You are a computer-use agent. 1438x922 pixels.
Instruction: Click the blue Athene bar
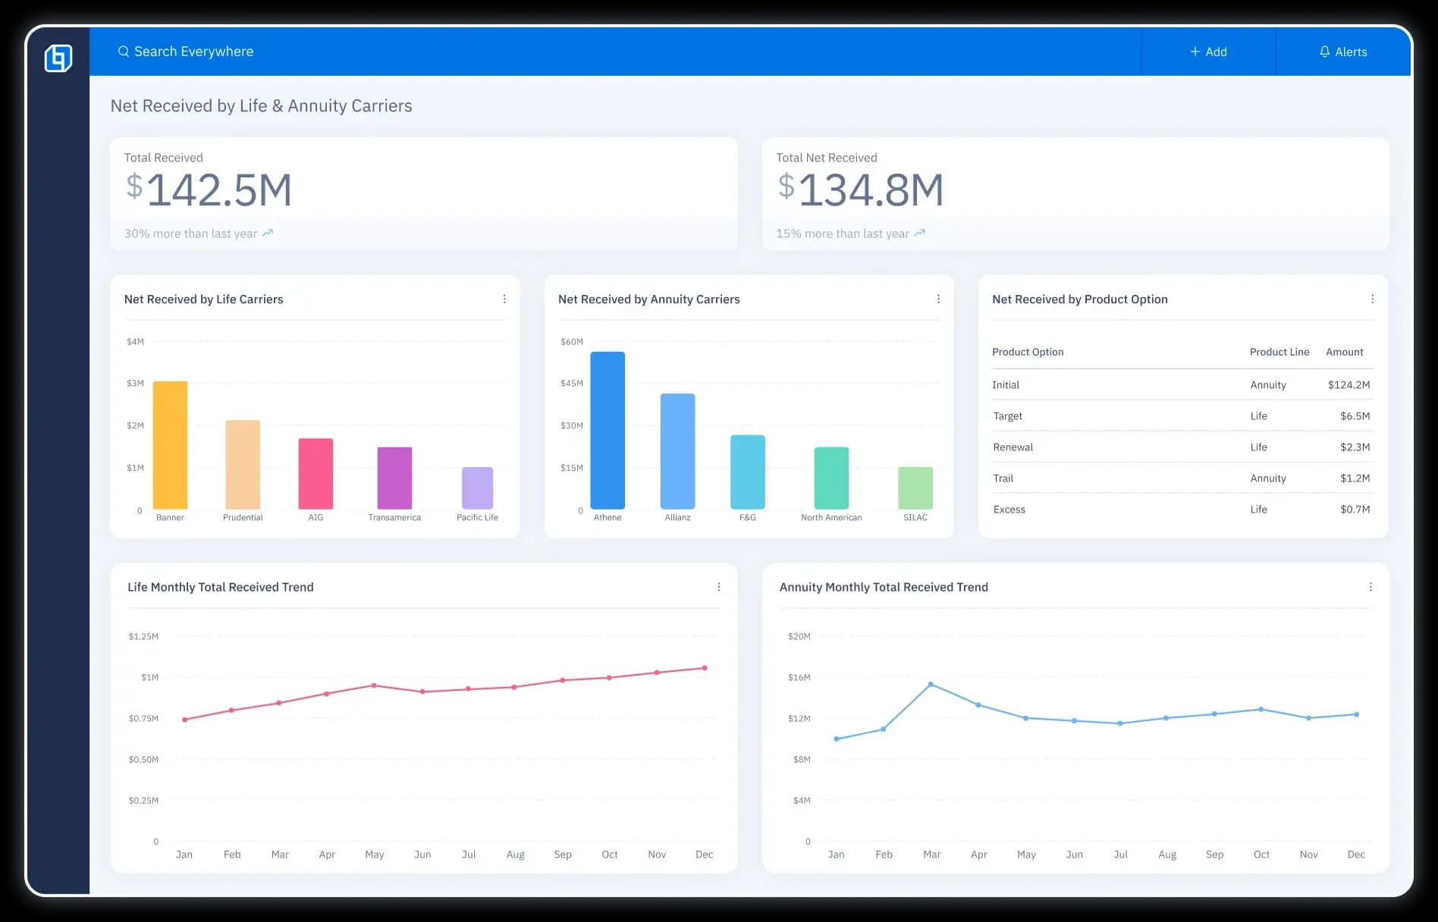[x=608, y=430]
